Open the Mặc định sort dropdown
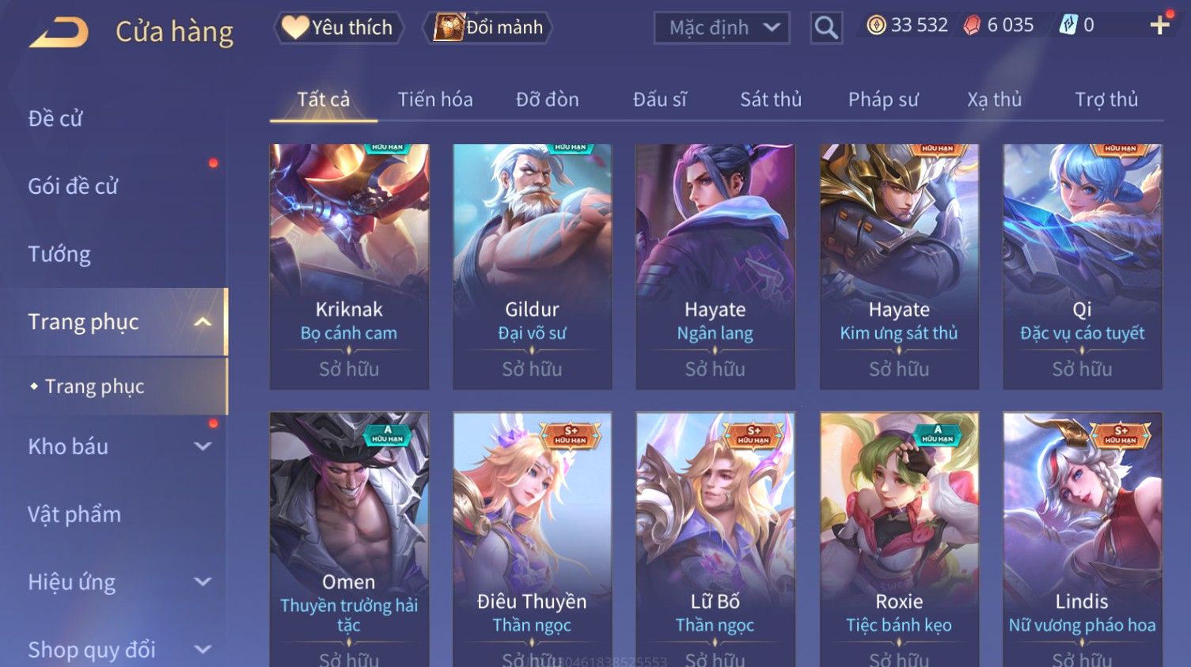 (722, 28)
